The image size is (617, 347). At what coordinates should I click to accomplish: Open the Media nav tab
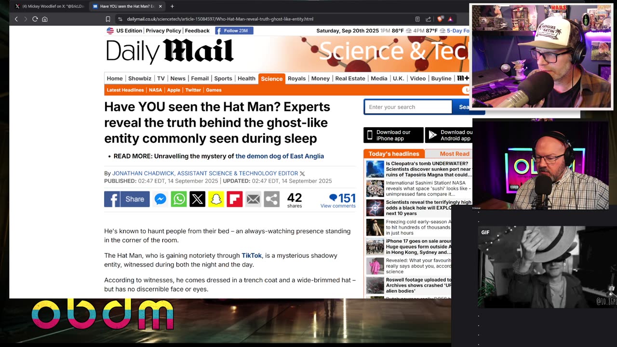379,78
